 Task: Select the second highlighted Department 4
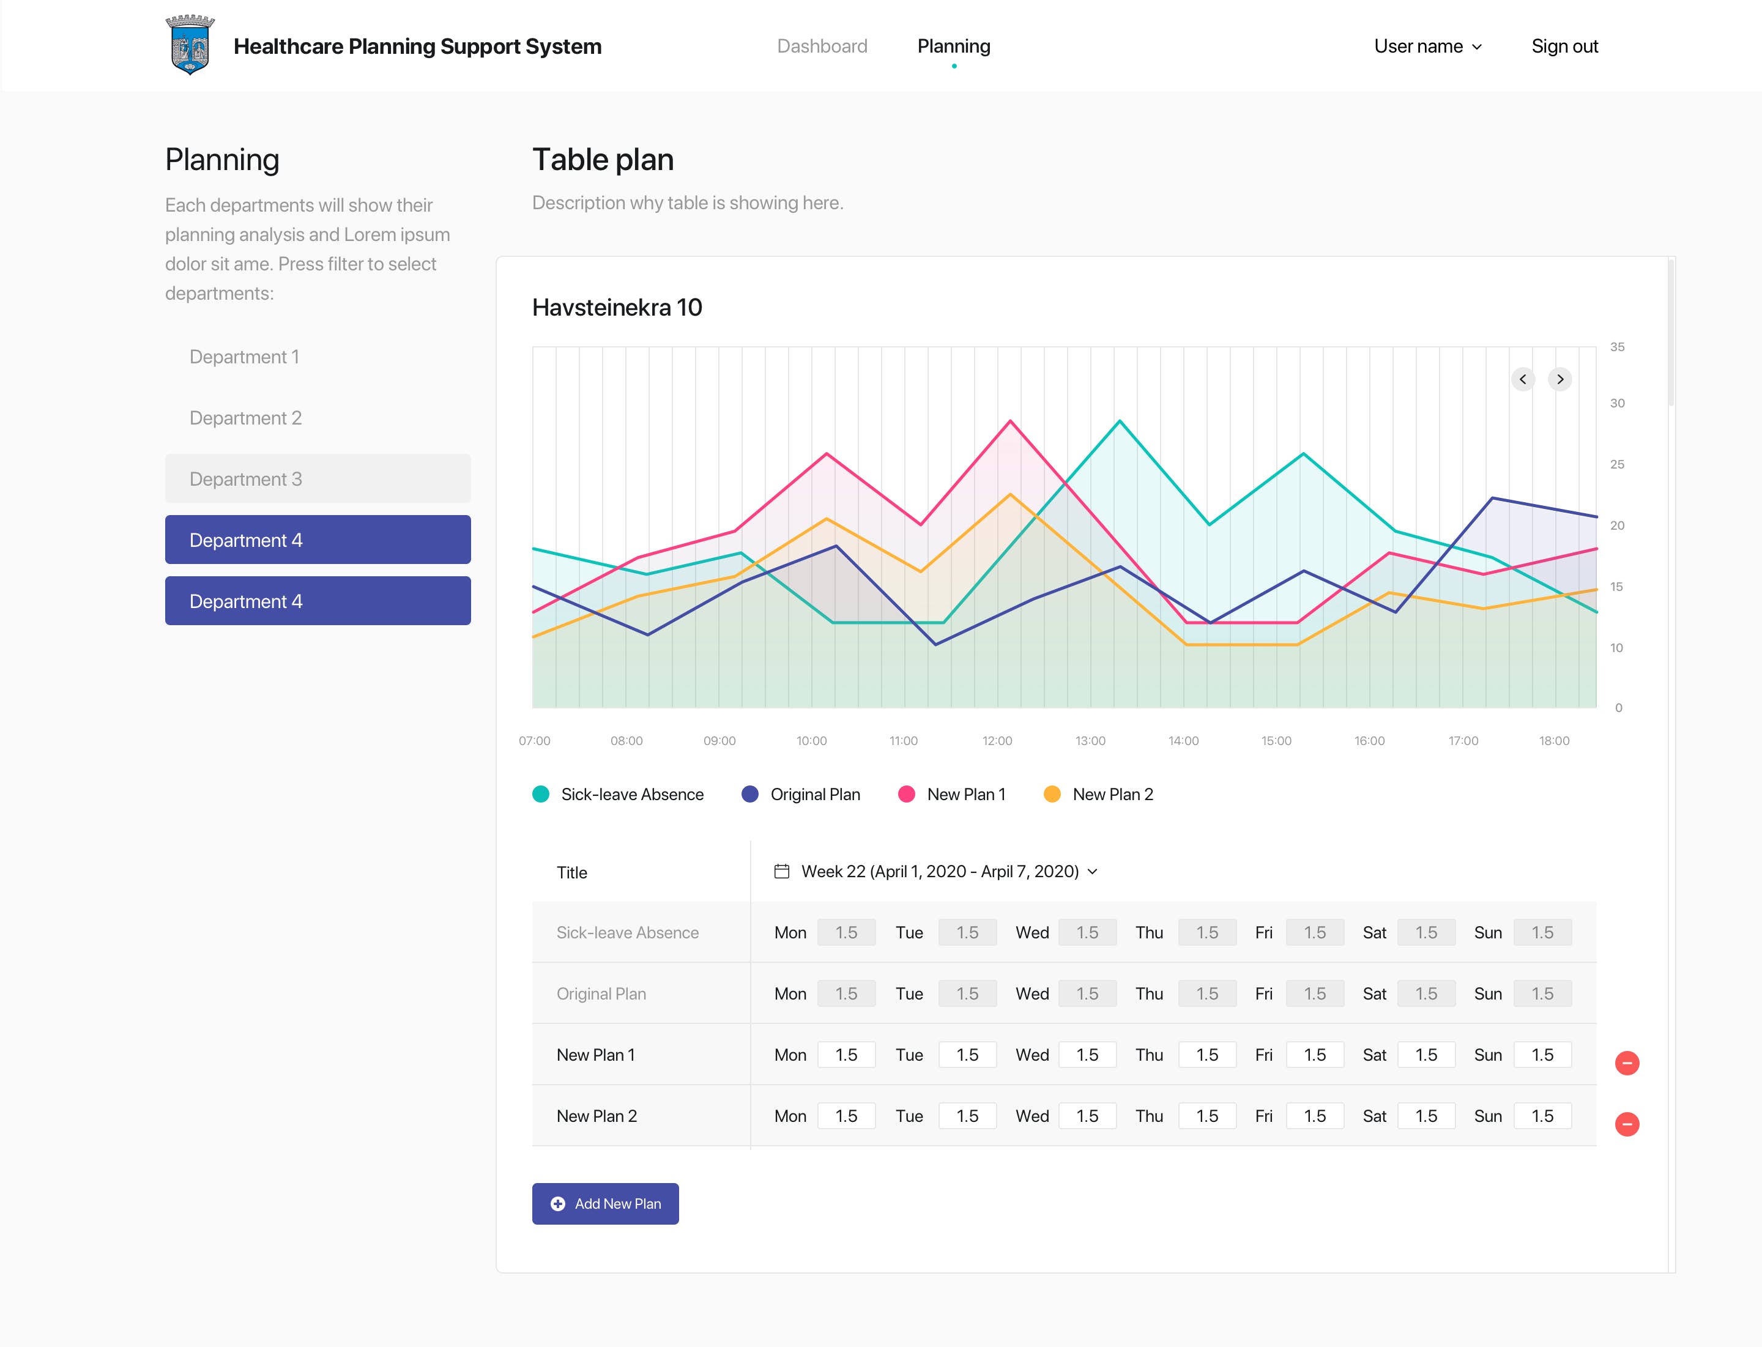[318, 601]
